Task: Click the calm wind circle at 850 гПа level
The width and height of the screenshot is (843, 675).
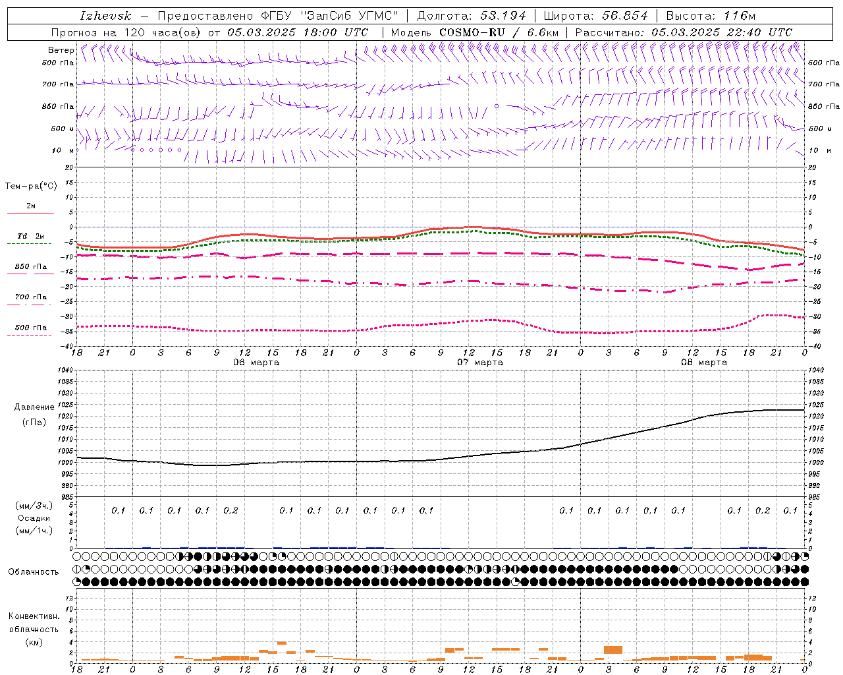Action: pyautogui.click(x=497, y=106)
